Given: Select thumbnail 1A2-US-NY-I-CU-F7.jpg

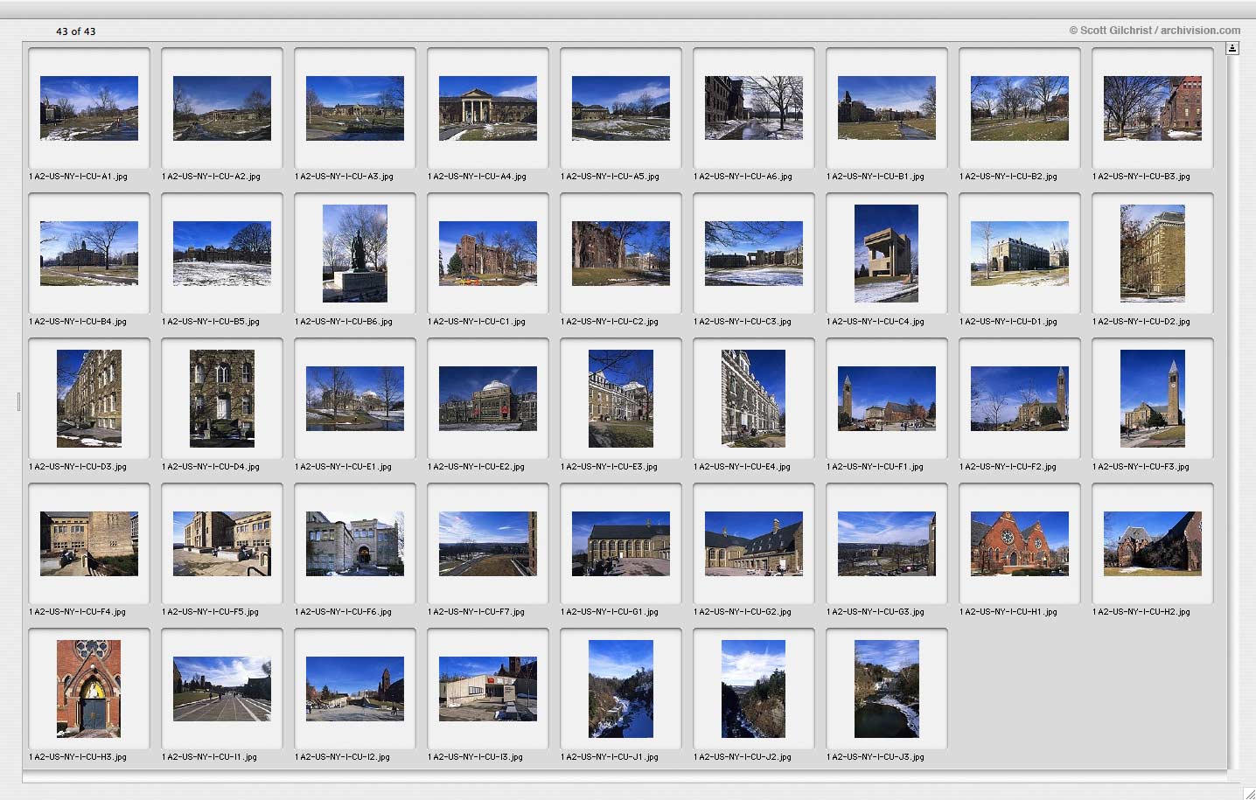Looking at the screenshot, I should 488,544.
